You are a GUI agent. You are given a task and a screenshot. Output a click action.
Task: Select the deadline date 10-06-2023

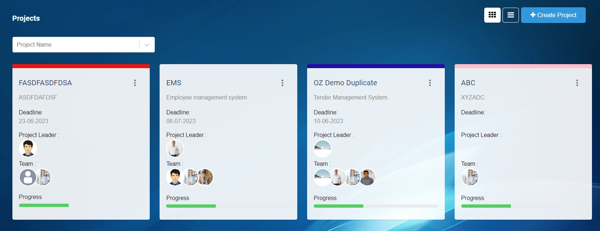[328, 121]
